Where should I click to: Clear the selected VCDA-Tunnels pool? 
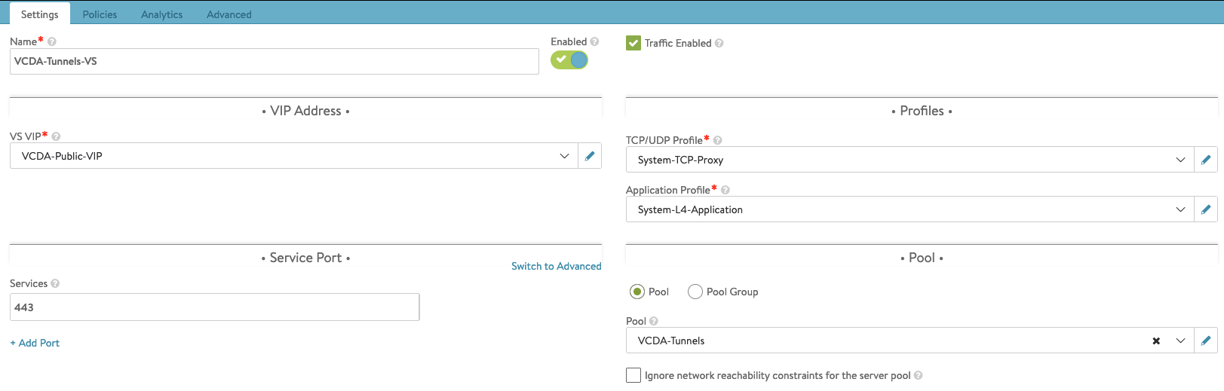(1156, 341)
